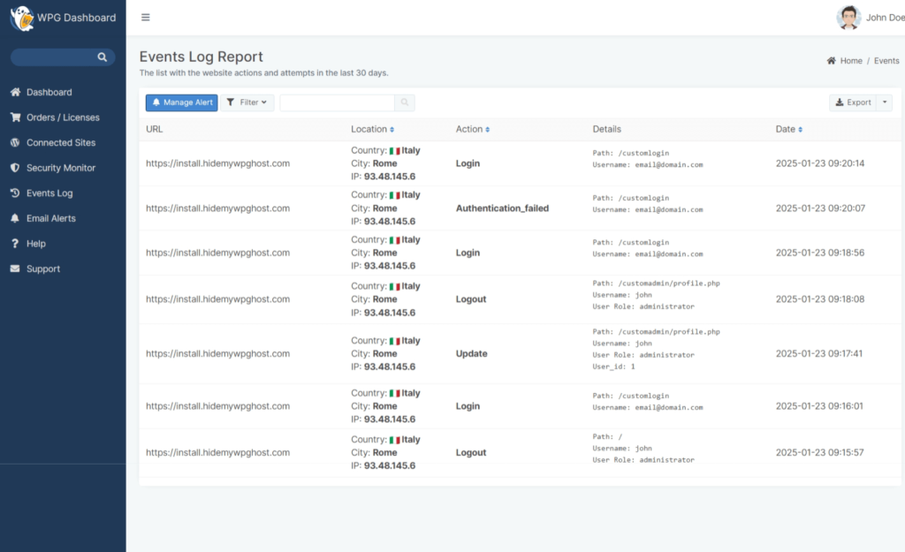
Task: Click the Orders / Licenses shopping cart icon
Action: [14, 117]
